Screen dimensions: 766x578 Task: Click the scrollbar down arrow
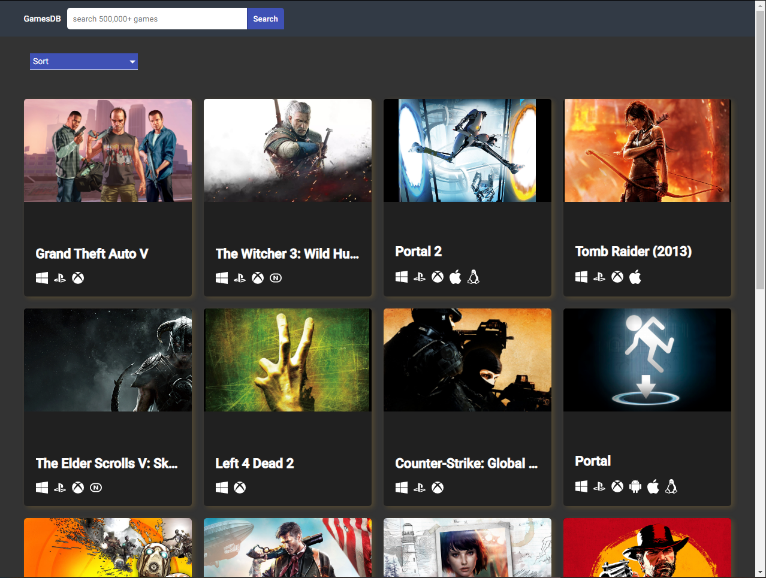[x=760, y=572]
